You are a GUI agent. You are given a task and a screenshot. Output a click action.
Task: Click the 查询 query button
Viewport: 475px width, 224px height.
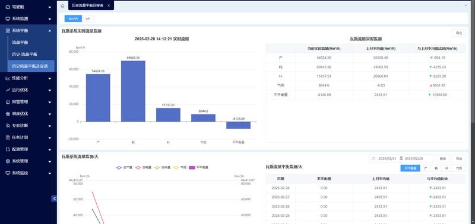(442, 158)
